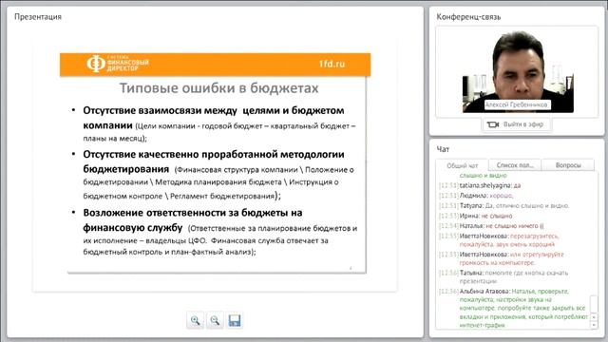The width and height of the screenshot is (608, 342).
Task: Click bullet 'Отсутствие взаимосвязи между целями и бюджетом'
Action: coord(219,123)
